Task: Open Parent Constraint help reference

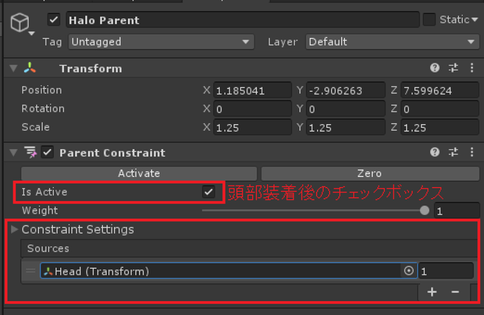Action: tap(435, 151)
